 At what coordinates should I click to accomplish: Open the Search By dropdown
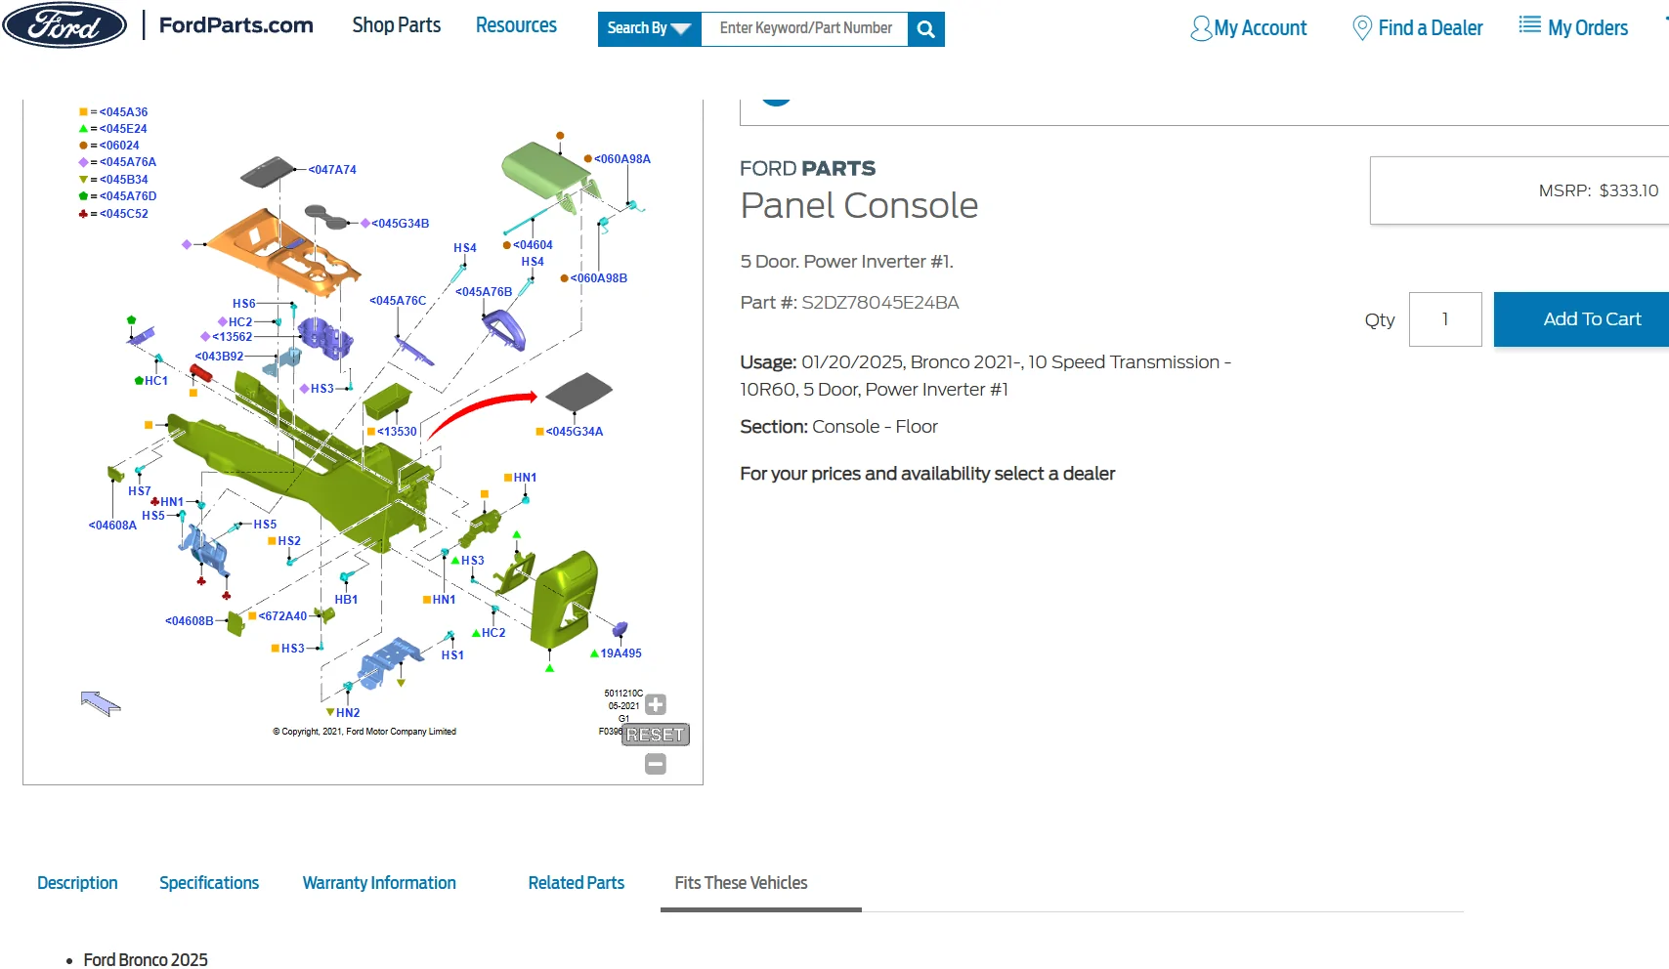click(649, 29)
